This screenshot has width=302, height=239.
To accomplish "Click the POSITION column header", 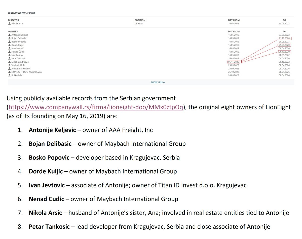I will click(x=140, y=20).
